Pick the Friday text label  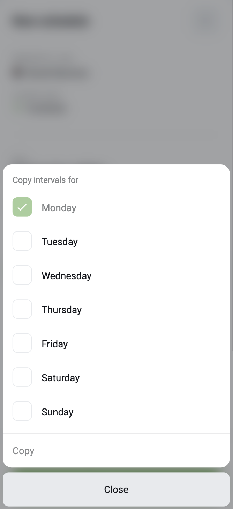point(55,344)
